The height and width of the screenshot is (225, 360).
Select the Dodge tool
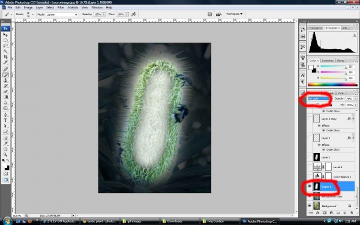pos(5,108)
